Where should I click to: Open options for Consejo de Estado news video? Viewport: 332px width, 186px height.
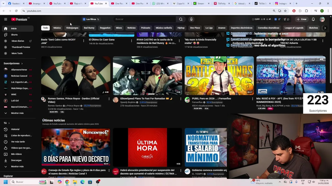point(109,171)
